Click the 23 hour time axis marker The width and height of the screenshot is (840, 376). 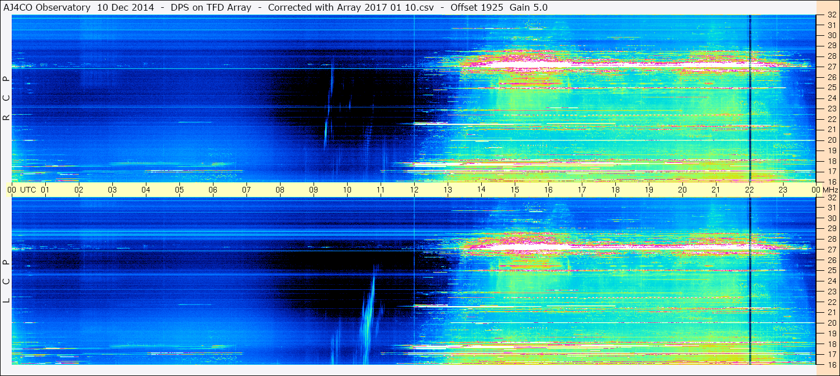click(x=783, y=190)
